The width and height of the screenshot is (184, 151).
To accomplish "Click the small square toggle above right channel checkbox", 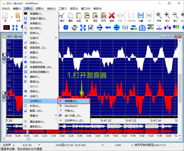I will click(4, 93).
